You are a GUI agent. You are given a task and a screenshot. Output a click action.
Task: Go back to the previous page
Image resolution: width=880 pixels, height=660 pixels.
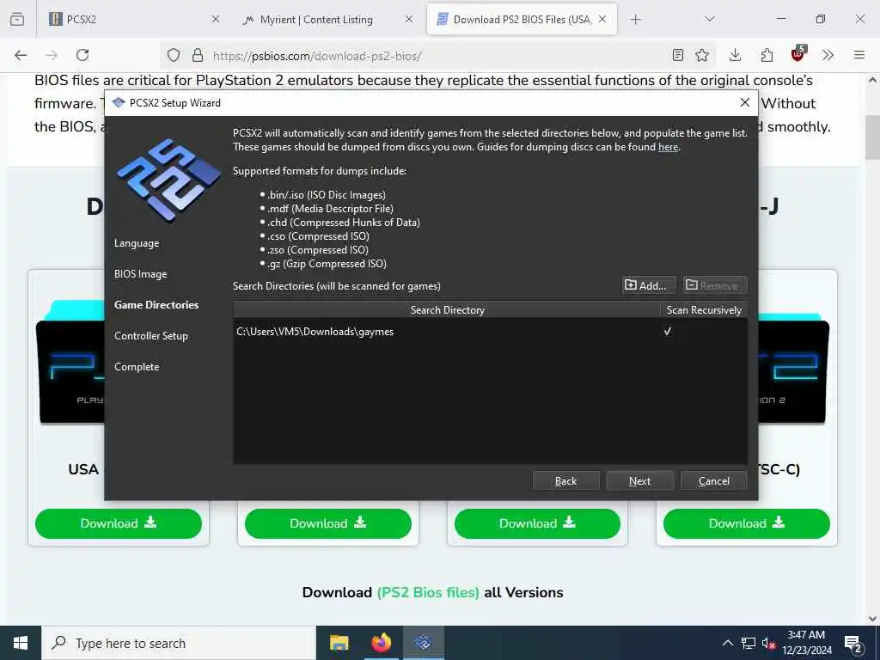[21, 55]
